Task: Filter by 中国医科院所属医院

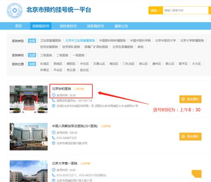Action: 112,41
